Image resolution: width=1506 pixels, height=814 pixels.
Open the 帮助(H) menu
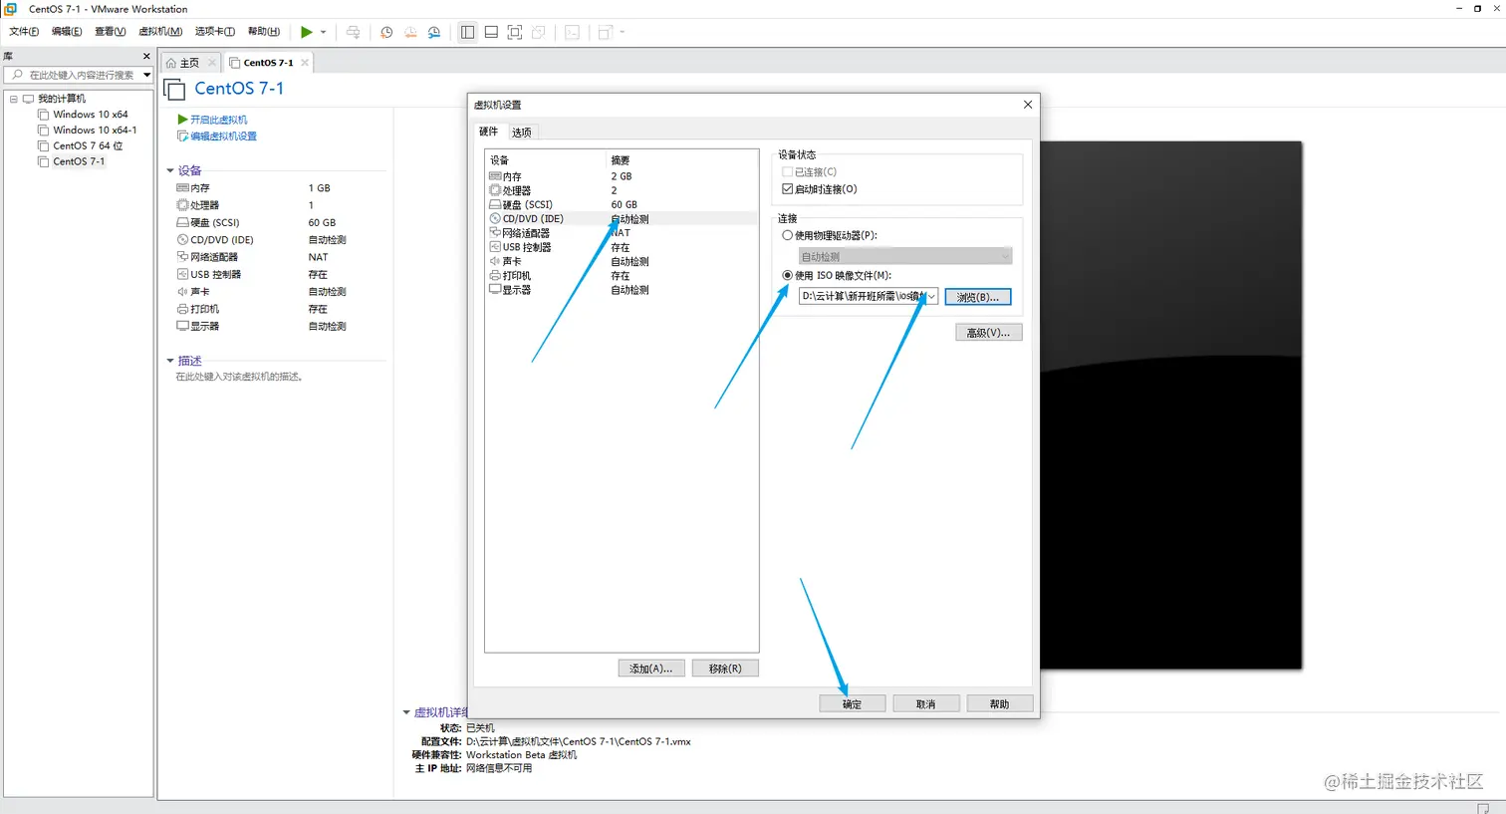tap(264, 32)
